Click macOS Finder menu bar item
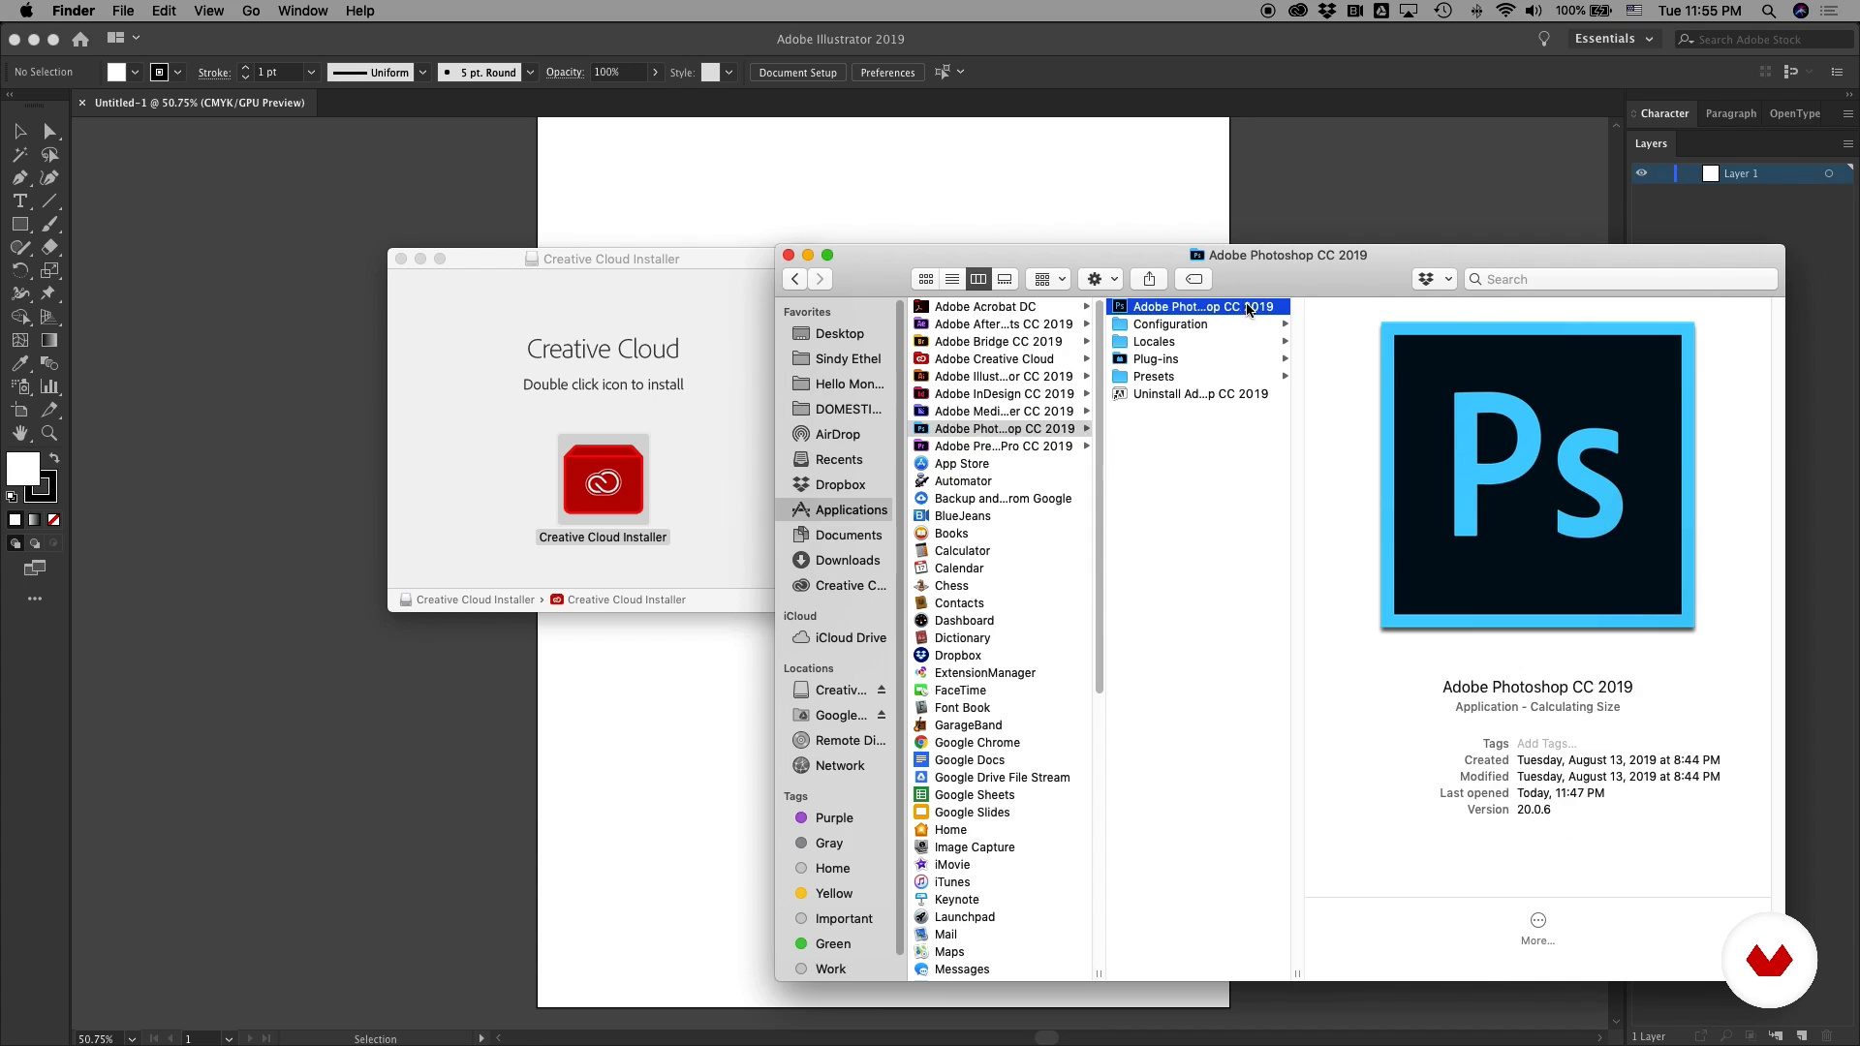The height and width of the screenshot is (1046, 1860). coord(73,11)
